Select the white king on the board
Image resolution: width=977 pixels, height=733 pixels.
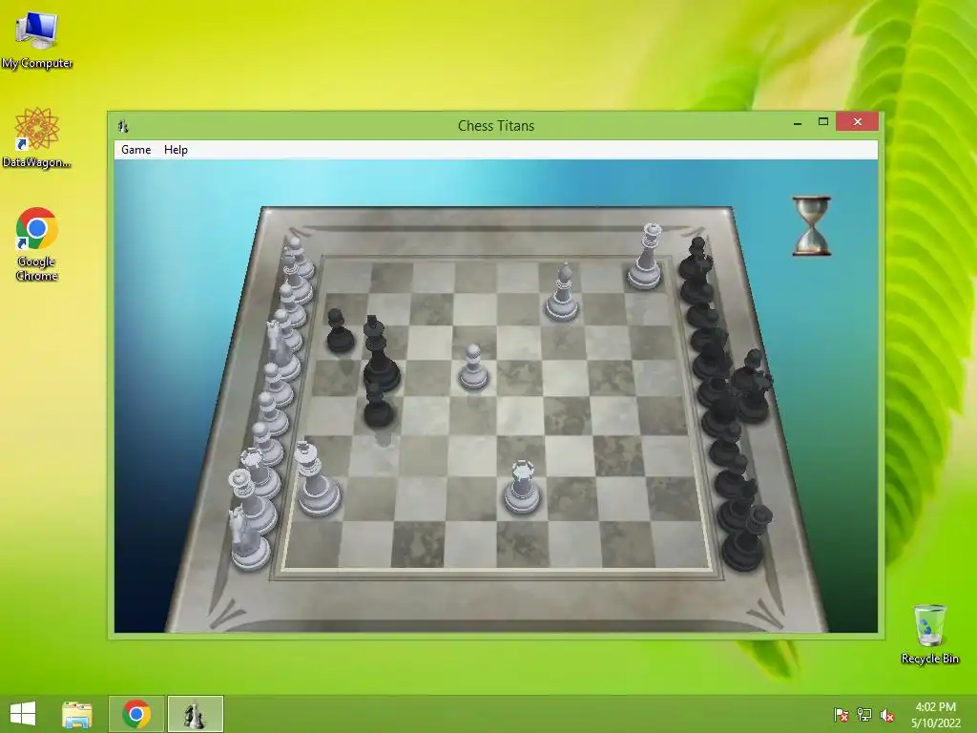(315, 479)
